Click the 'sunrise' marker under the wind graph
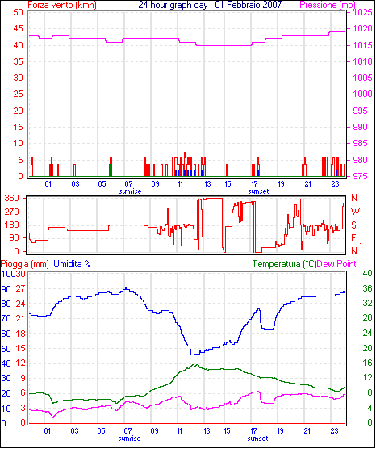The image size is (376, 449). click(130, 191)
